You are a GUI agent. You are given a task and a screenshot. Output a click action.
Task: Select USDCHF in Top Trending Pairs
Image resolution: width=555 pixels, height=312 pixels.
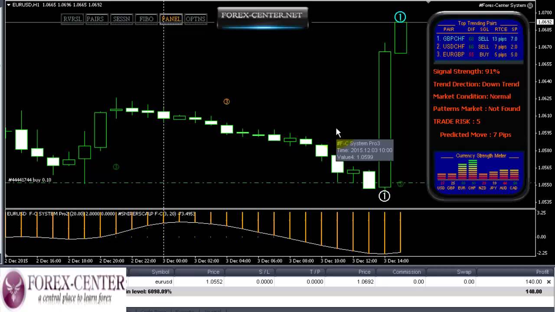[454, 47]
